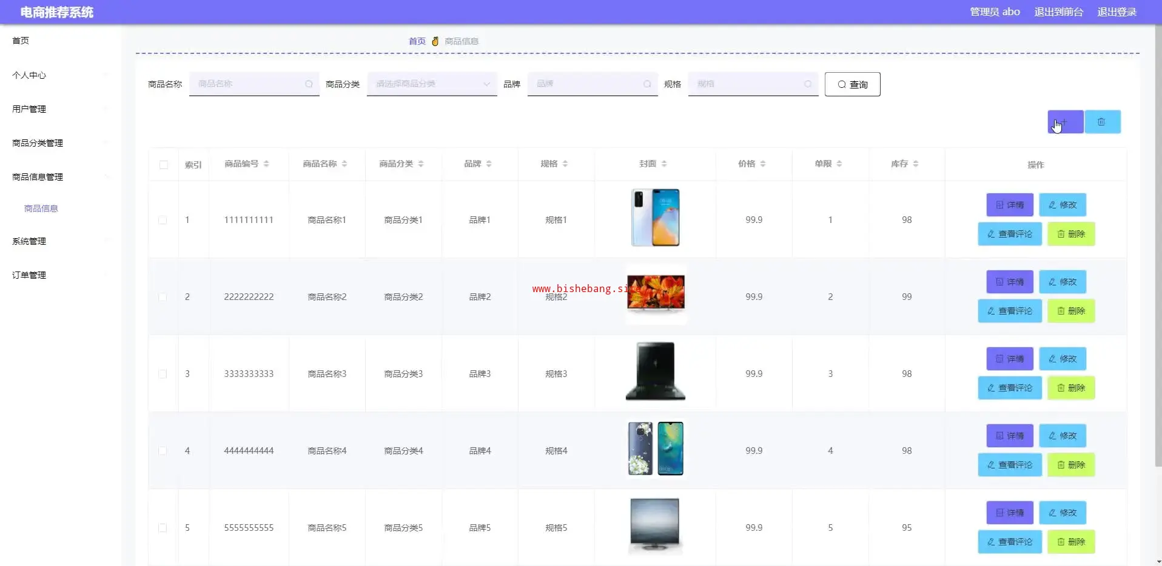Screen dimensions: 1162x566
Task: Sort by 商品编号 column arrows
Action: click(266, 164)
